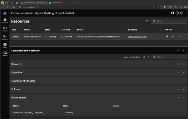Click the Endpoints column header
Screen dimensions: 188x119
click(x=133, y=30)
